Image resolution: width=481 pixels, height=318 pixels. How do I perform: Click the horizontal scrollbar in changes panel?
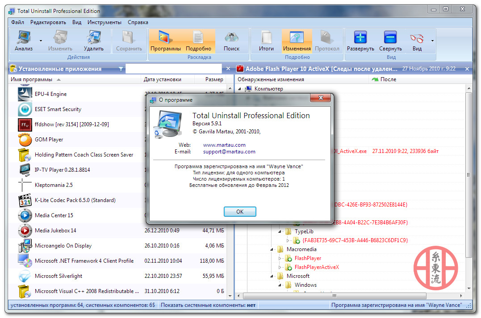[335, 296]
